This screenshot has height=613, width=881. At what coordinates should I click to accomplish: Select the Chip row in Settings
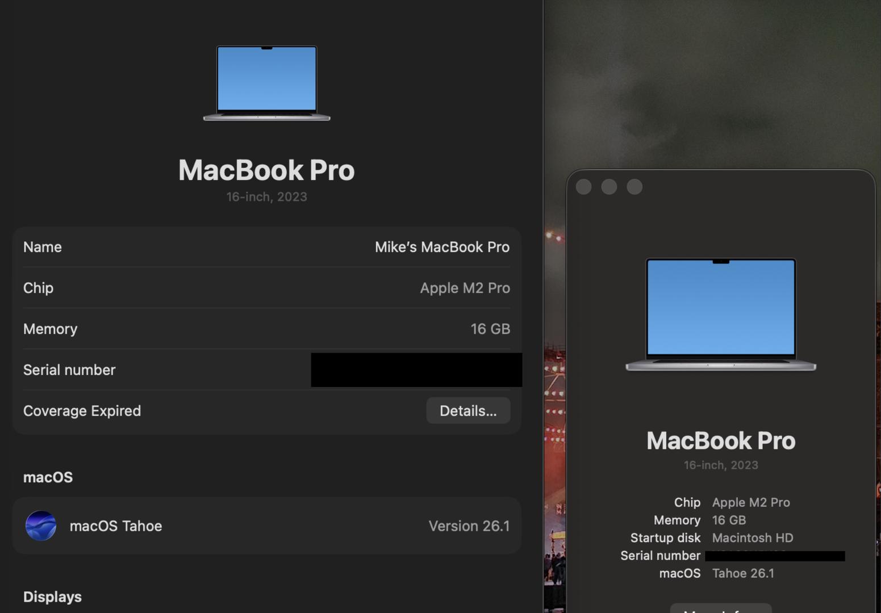click(x=266, y=288)
